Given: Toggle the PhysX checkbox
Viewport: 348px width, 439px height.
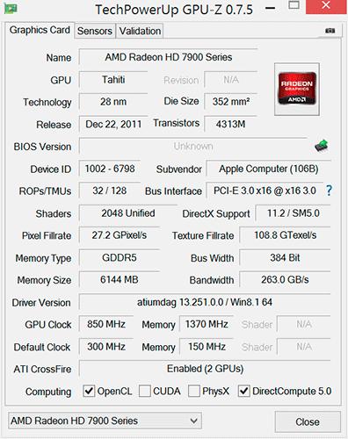Looking at the screenshot, I should pos(193,391).
